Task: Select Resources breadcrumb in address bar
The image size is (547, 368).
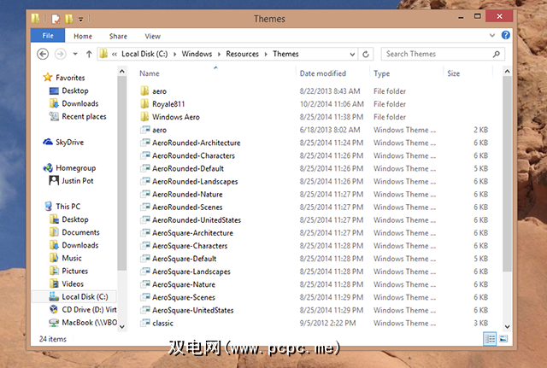Action: point(243,54)
